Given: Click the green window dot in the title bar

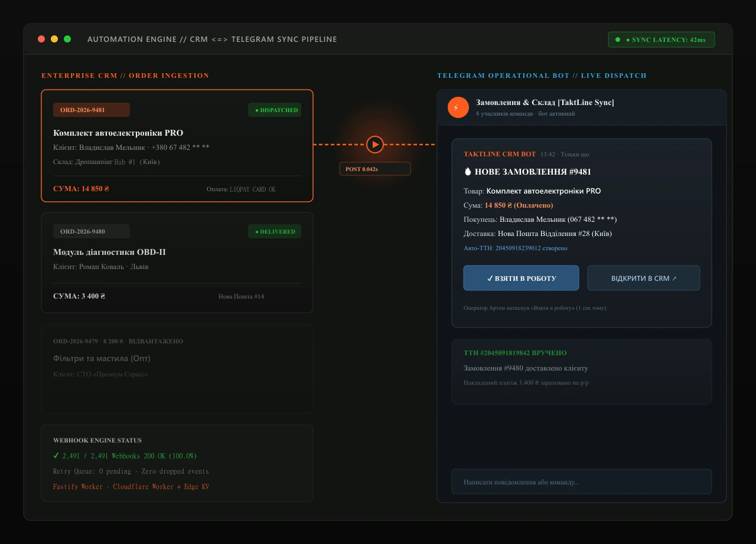Looking at the screenshot, I should (x=67, y=39).
